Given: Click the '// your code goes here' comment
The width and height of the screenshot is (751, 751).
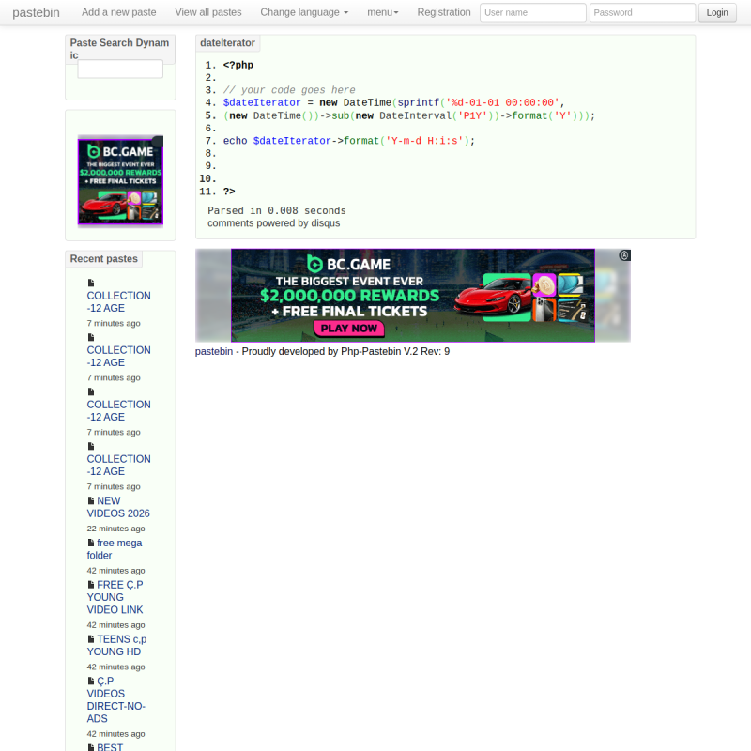Looking at the screenshot, I should click(x=289, y=90).
